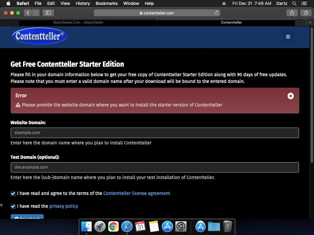Dismiss the Error message box
This screenshot has width=314, height=235.
pyautogui.click(x=291, y=96)
